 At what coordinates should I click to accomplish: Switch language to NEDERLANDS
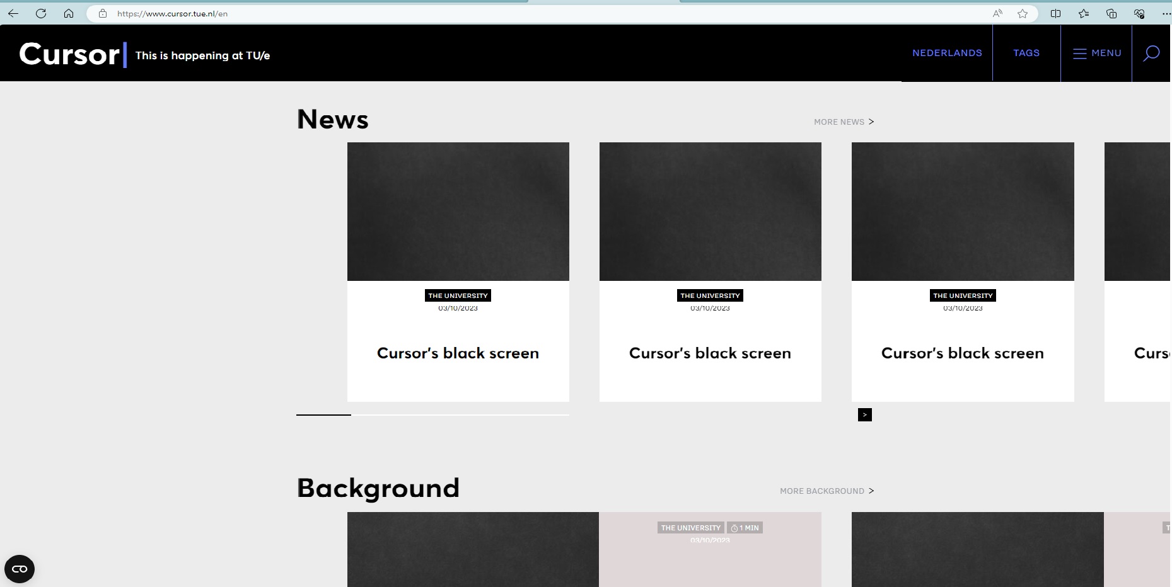click(x=947, y=53)
